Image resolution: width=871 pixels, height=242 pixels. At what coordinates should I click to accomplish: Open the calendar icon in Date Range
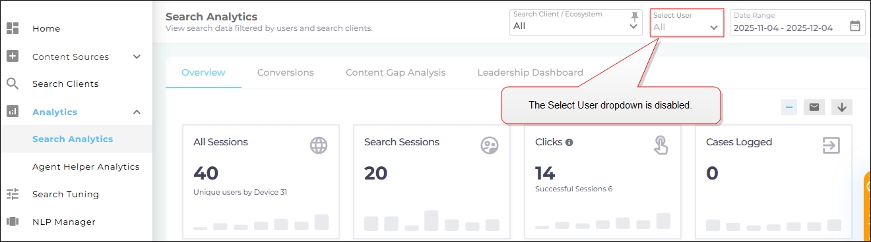tap(855, 26)
